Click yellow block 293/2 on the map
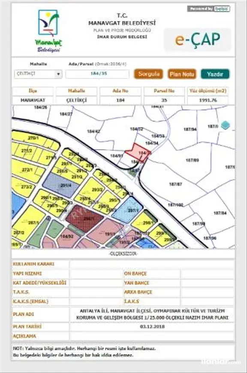 click(93, 190)
